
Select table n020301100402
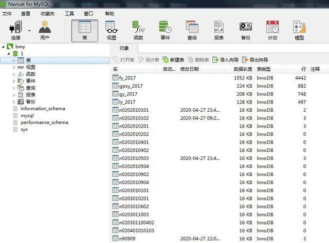pyautogui.click(x=137, y=222)
